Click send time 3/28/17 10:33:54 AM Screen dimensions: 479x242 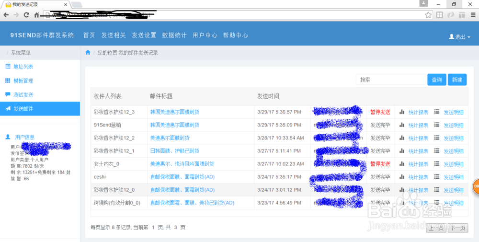tap(280, 138)
